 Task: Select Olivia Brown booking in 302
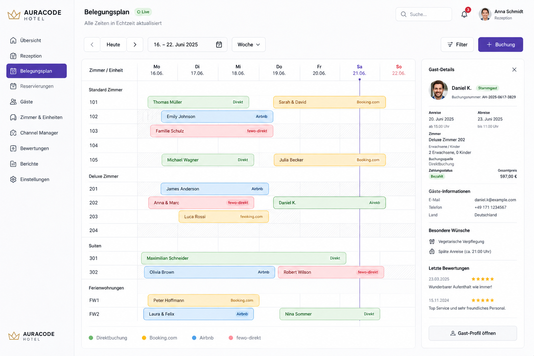[x=210, y=272]
